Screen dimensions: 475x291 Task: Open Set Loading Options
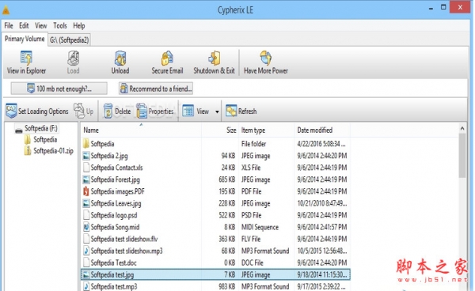[x=37, y=111]
